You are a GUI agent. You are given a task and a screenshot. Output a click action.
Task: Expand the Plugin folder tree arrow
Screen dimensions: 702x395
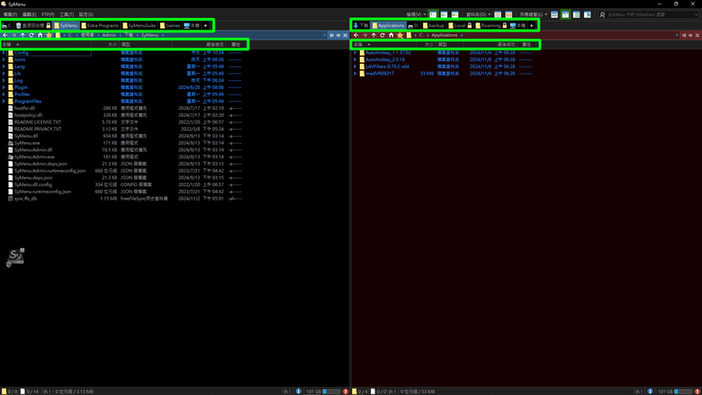(x=4, y=87)
